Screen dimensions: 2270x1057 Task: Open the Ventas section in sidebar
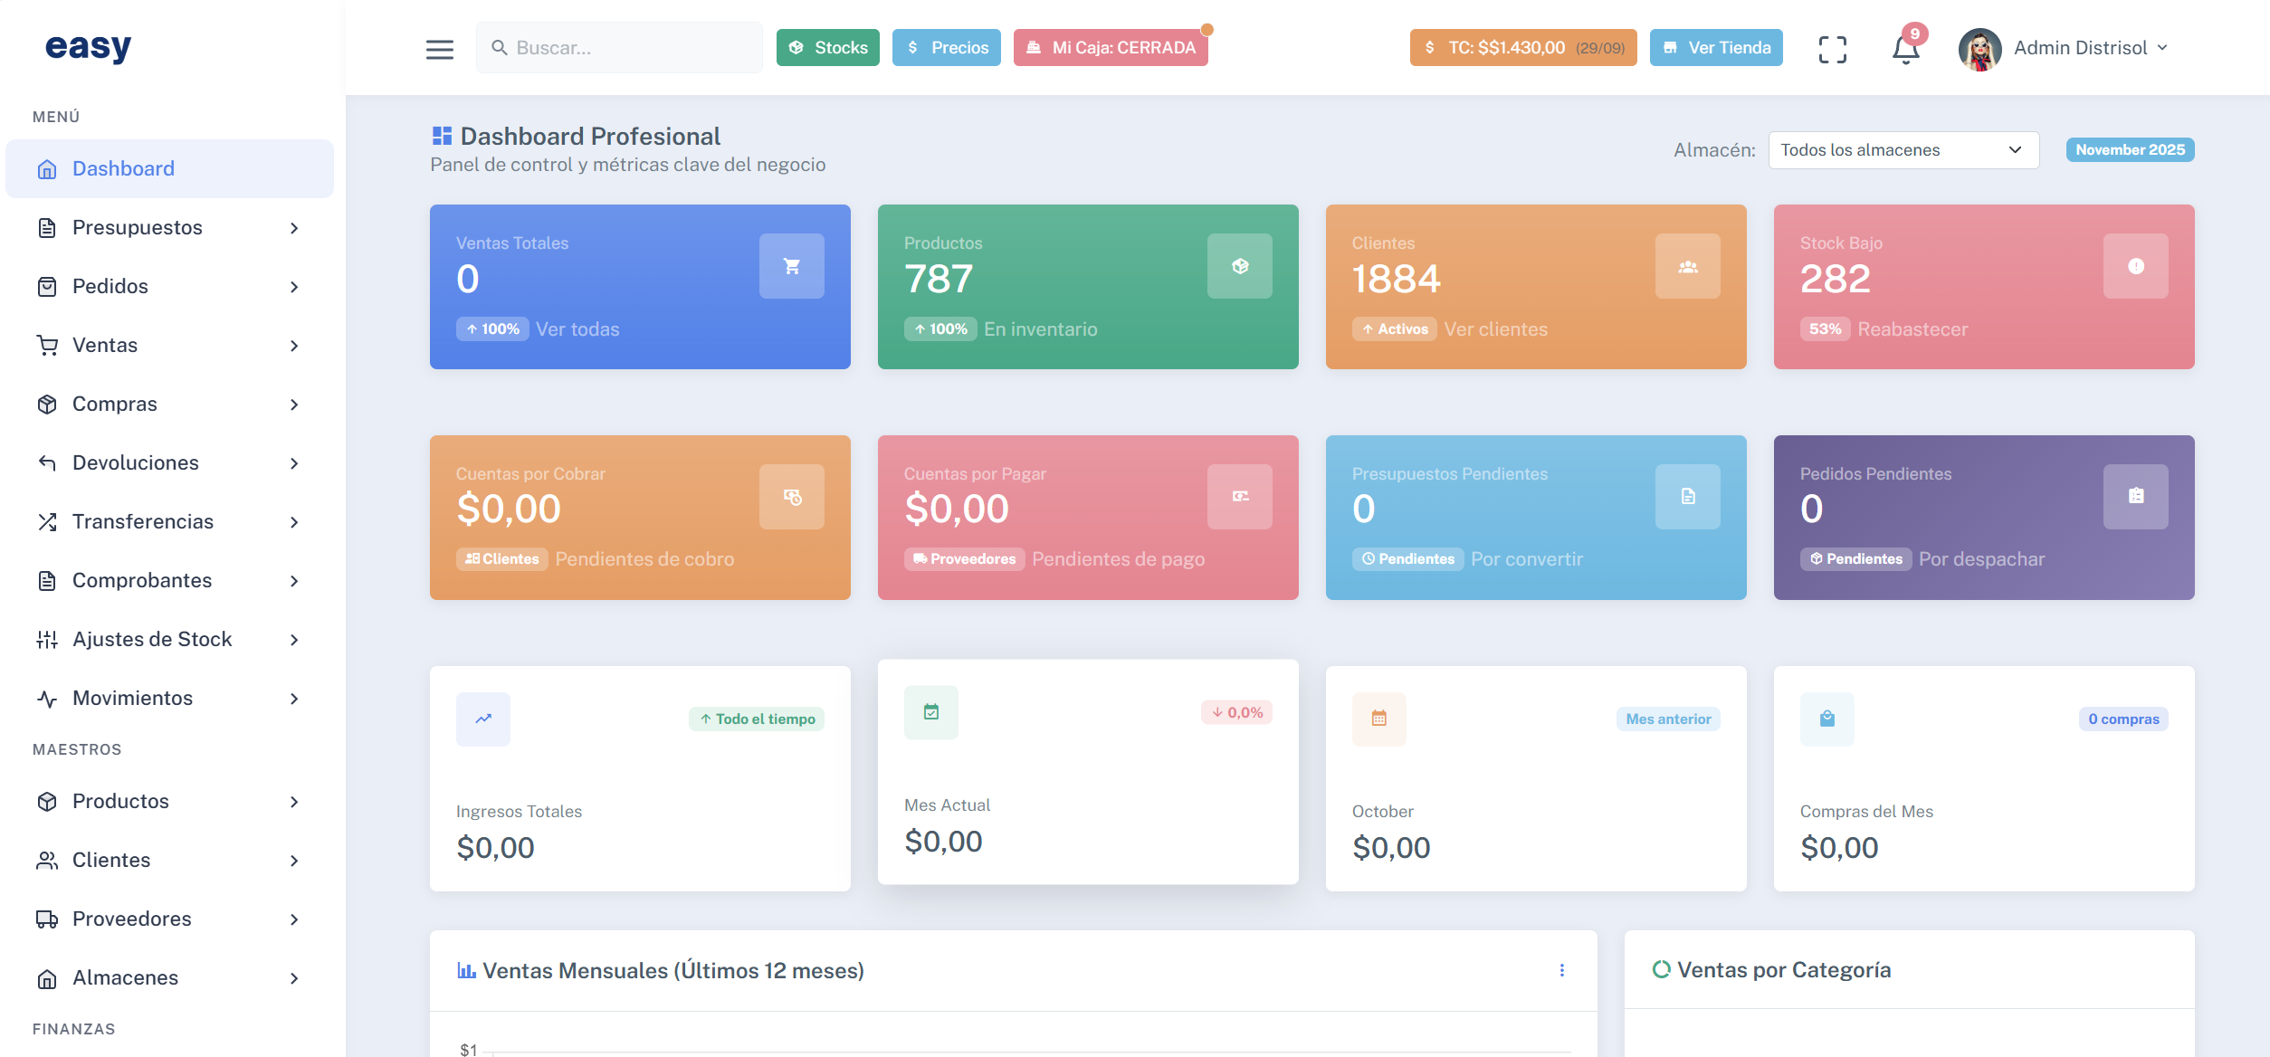point(105,345)
